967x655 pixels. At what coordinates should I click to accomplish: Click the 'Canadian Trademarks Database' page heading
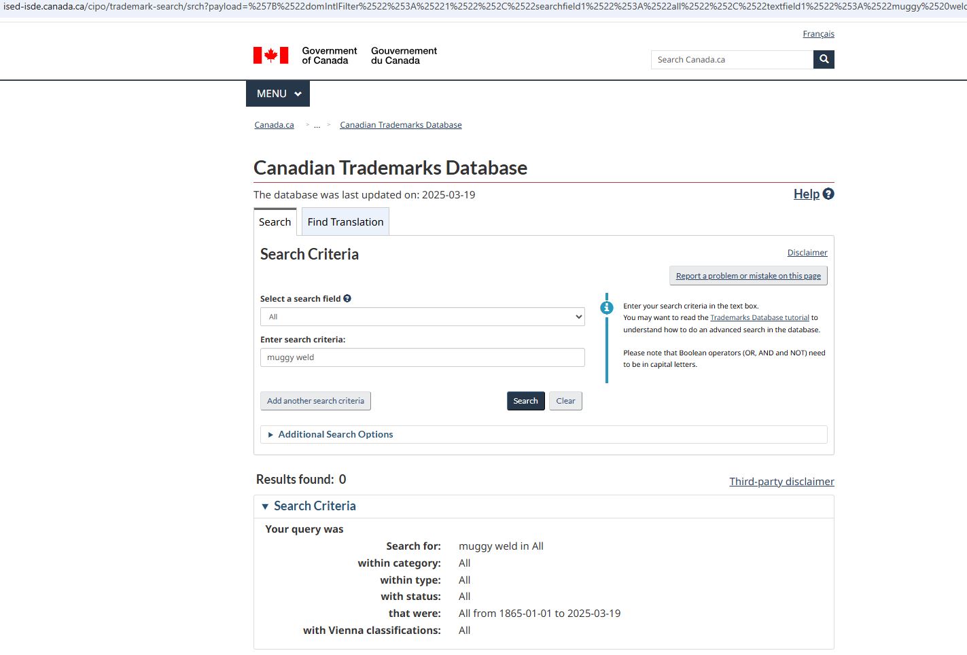390,168
